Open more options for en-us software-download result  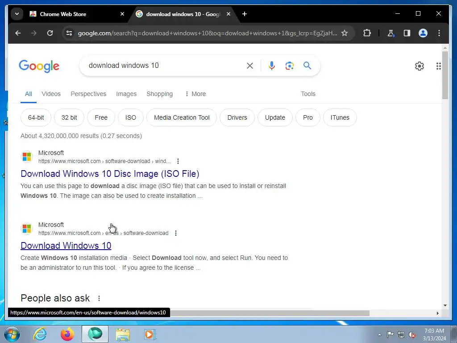tap(176, 233)
